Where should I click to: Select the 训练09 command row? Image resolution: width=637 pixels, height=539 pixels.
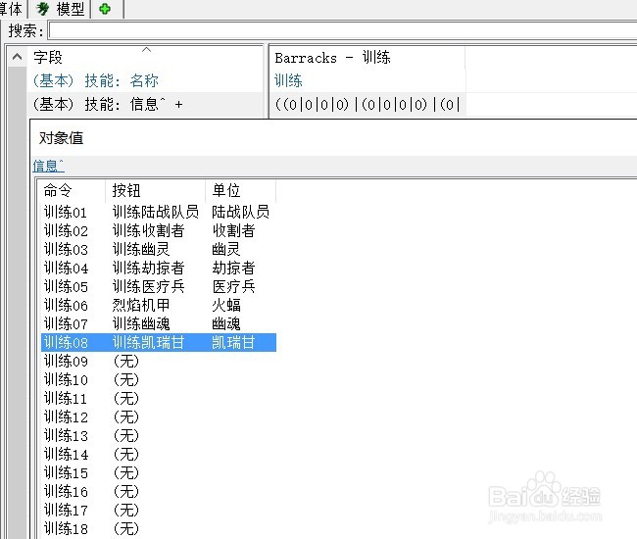pyautogui.click(x=66, y=362)
